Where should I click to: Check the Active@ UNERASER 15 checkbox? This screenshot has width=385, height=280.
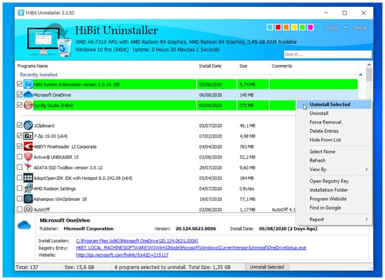[19, 156]
